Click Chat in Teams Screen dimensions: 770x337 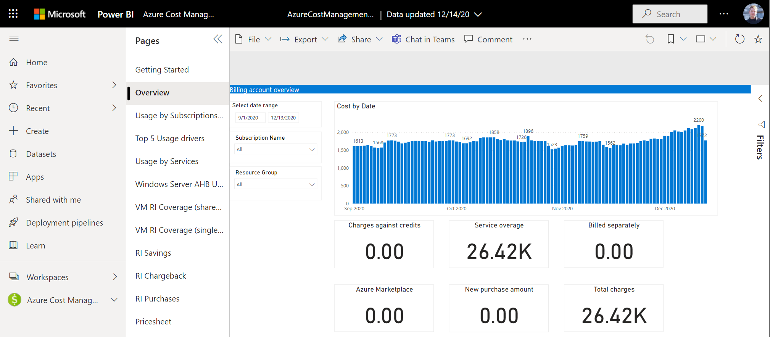click(423, 39)
